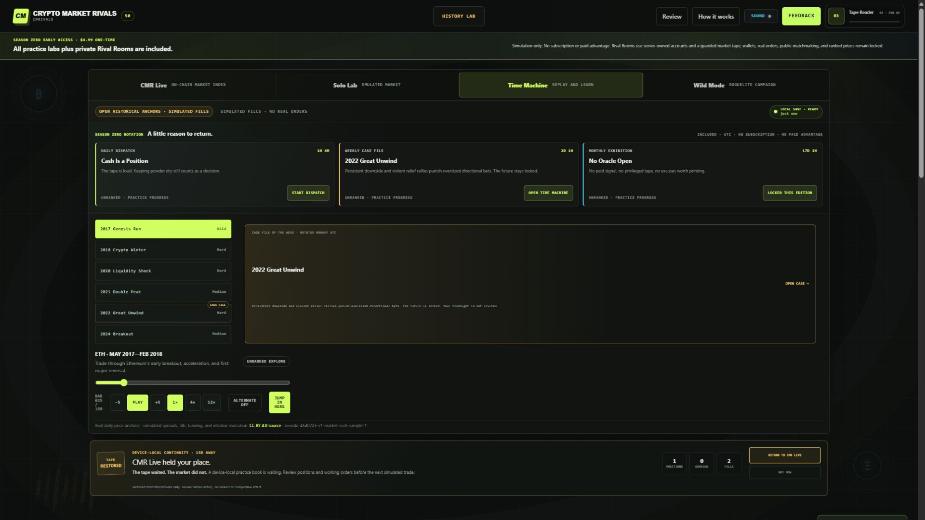925x520 pixels.
Task: Select 2017 Genesis Run scenario
Action: click(163, 229)
